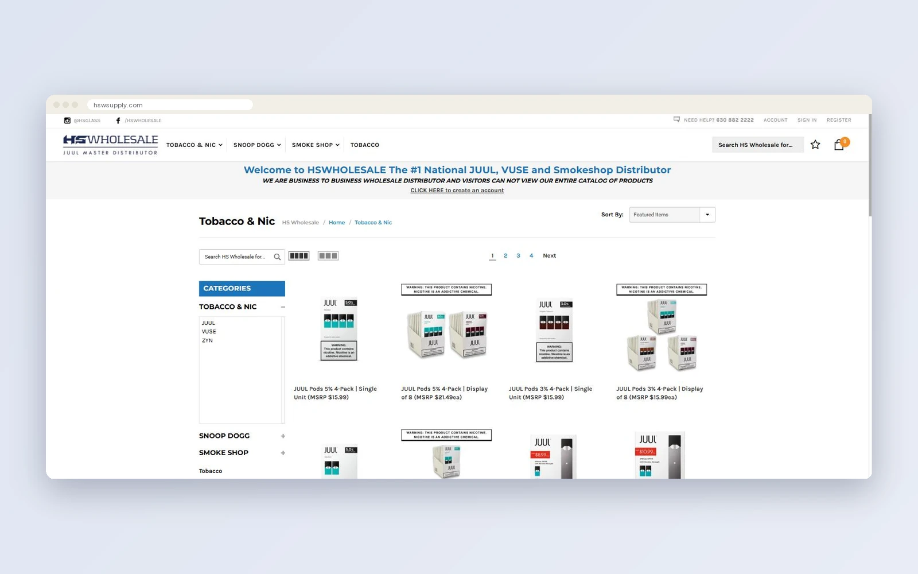Click the need help chat icon
The width and height of the screenshot is (918, 574).
coord(676,119)
